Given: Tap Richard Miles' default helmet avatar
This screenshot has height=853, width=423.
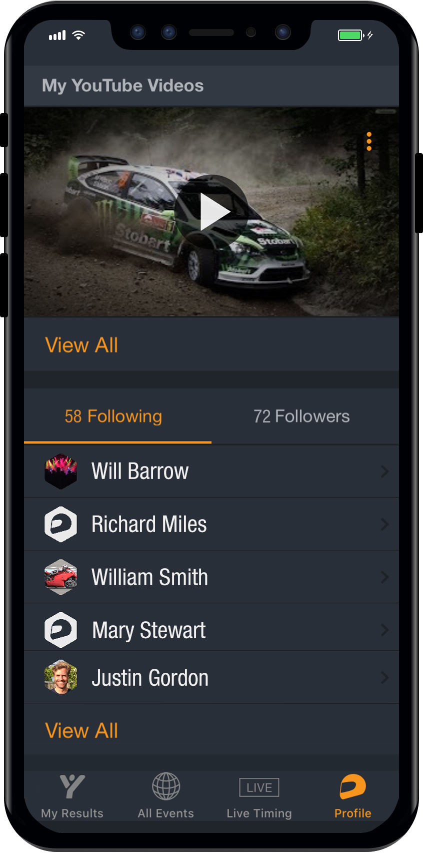Looking at the screenshot, I should click(60, 524).
